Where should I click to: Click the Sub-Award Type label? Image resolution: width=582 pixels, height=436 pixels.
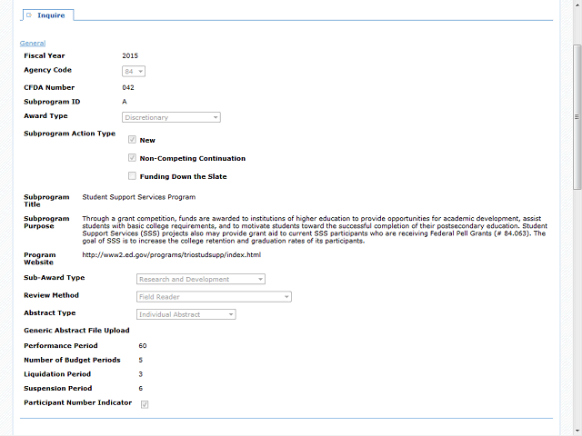(55, 277)
